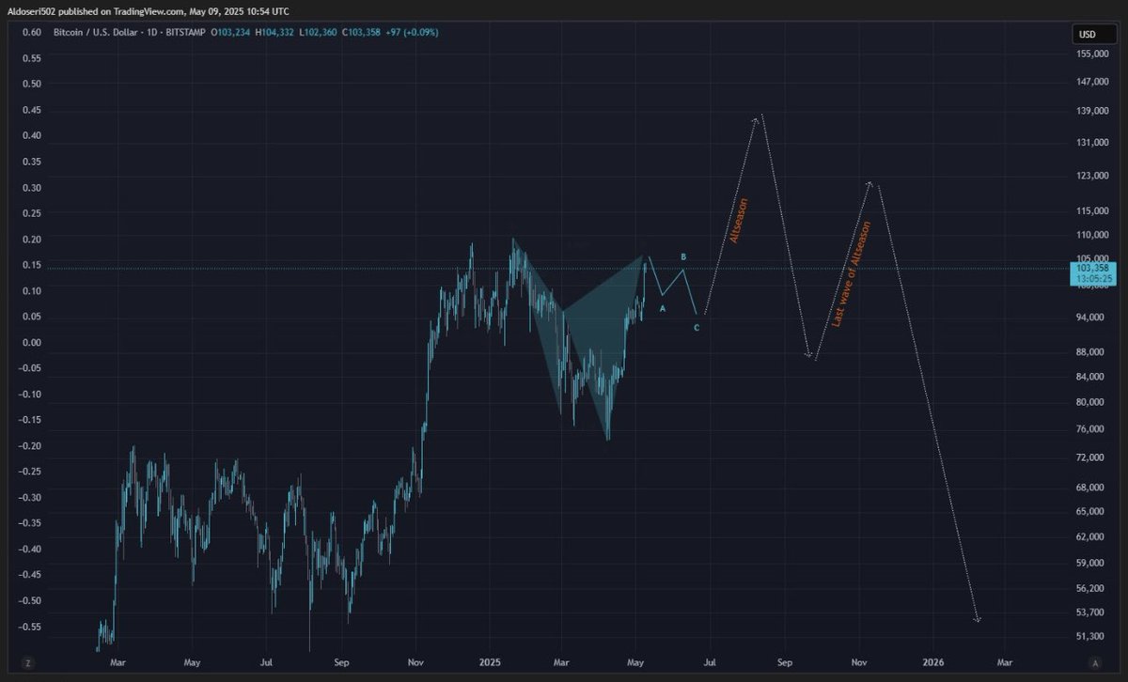Click the 139,000 price axis label
This screenshot has width=1128, height=682.
coord(1091,112)
